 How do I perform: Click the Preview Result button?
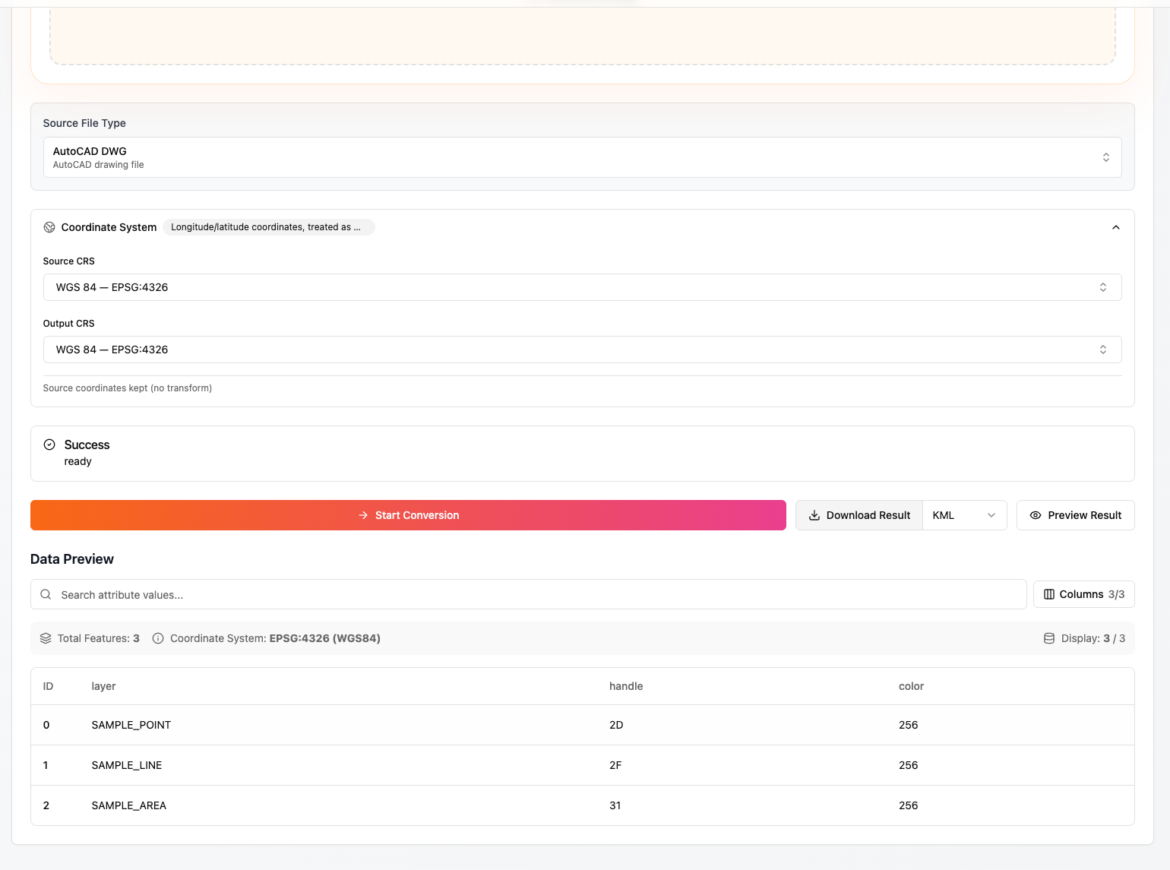tap(1075, 515)
